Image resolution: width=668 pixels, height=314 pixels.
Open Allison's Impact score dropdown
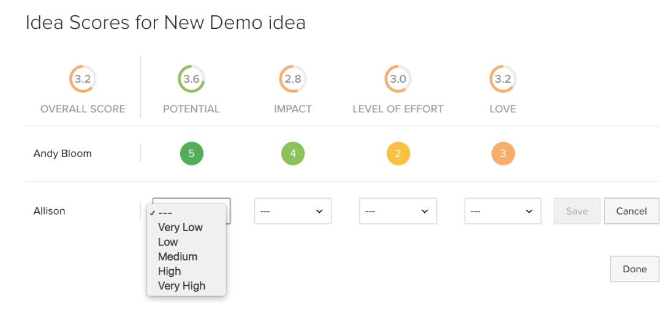point(293,211)
